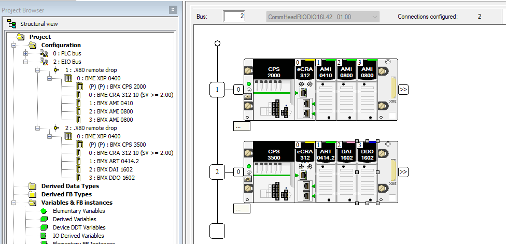Select the DAI 1602 module in slot 2
The image size is (506, 244).
(346, 172)
